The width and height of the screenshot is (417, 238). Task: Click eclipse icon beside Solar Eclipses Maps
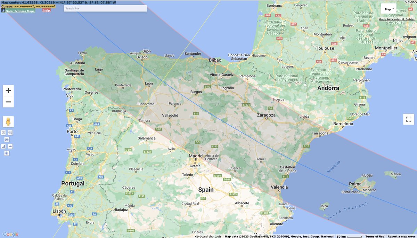(3, 10)
